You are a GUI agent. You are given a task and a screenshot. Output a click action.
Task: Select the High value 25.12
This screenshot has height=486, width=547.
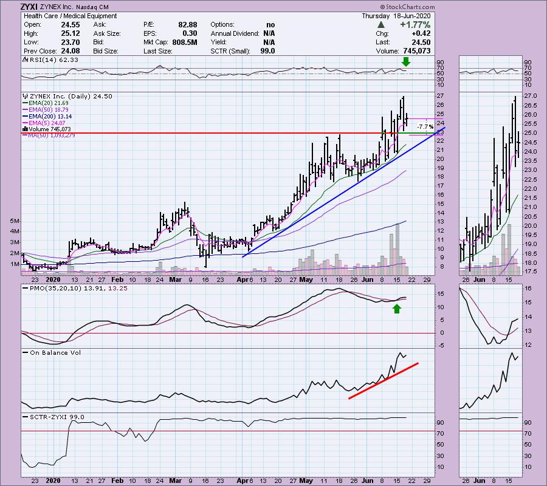[x=70, y=33]
